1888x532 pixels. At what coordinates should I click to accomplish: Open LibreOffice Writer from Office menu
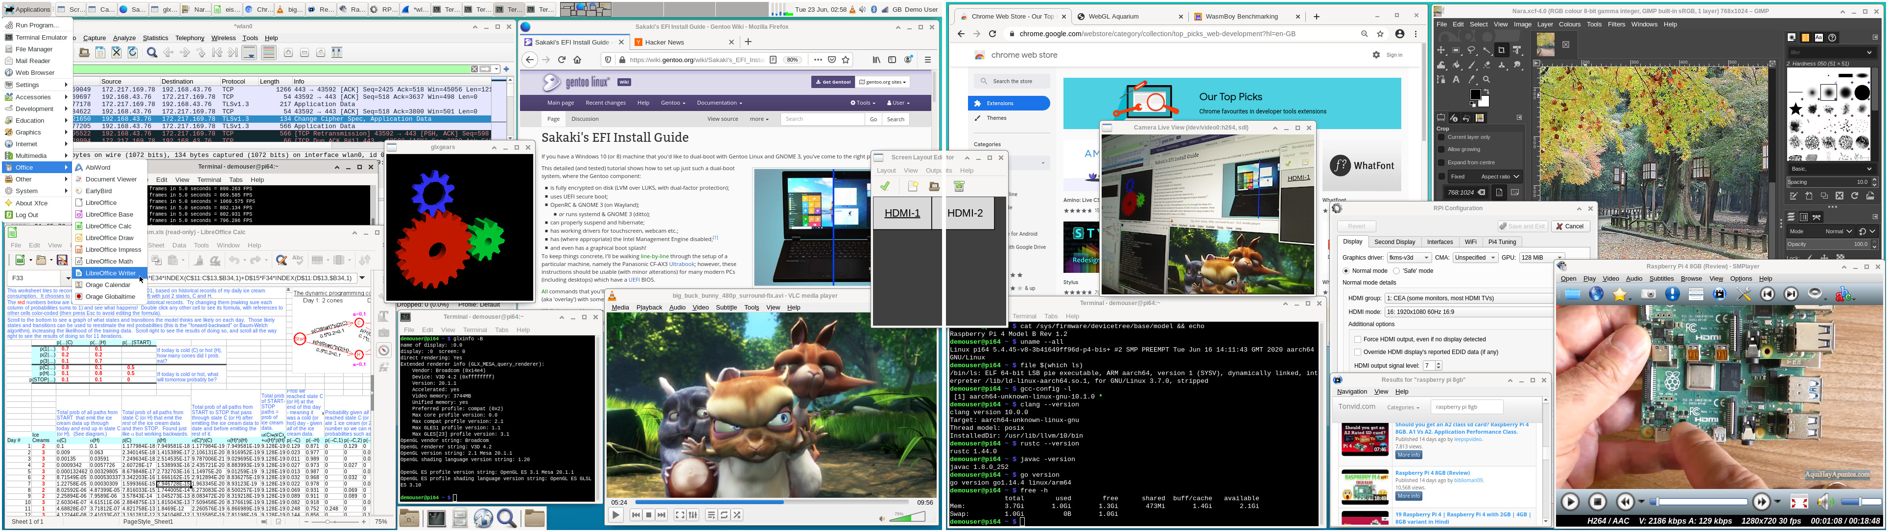pos(110,273)
